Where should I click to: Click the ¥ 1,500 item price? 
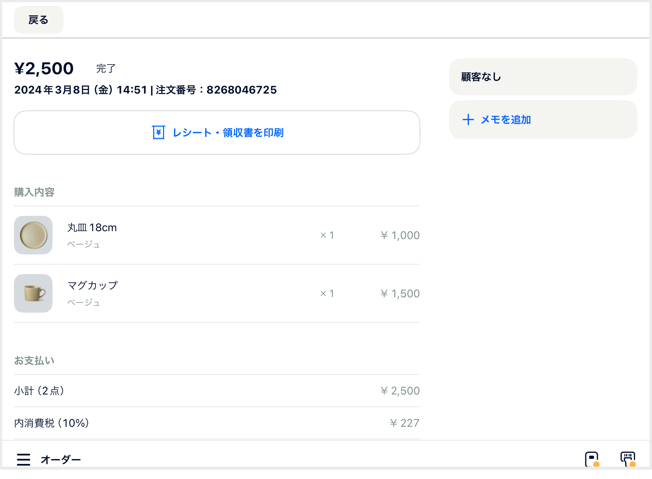click(400, 294)
